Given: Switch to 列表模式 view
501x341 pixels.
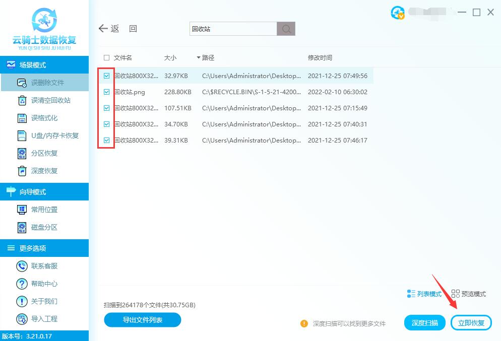Looking at the screenshot, I should tap(424, 294).
